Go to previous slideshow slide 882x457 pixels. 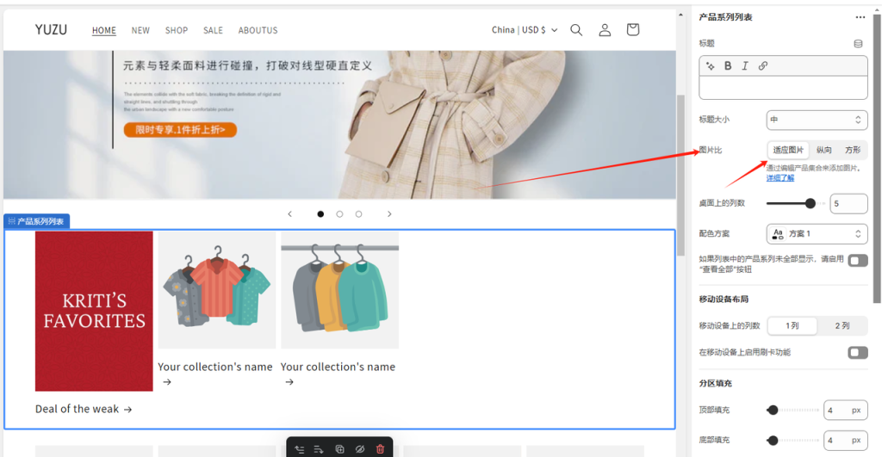pyautogui.click(x=289, y=214)
